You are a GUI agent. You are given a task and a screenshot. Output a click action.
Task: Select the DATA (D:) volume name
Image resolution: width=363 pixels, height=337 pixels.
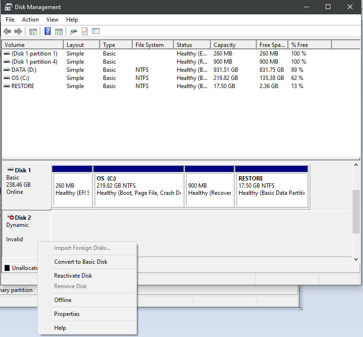(24, 70)
